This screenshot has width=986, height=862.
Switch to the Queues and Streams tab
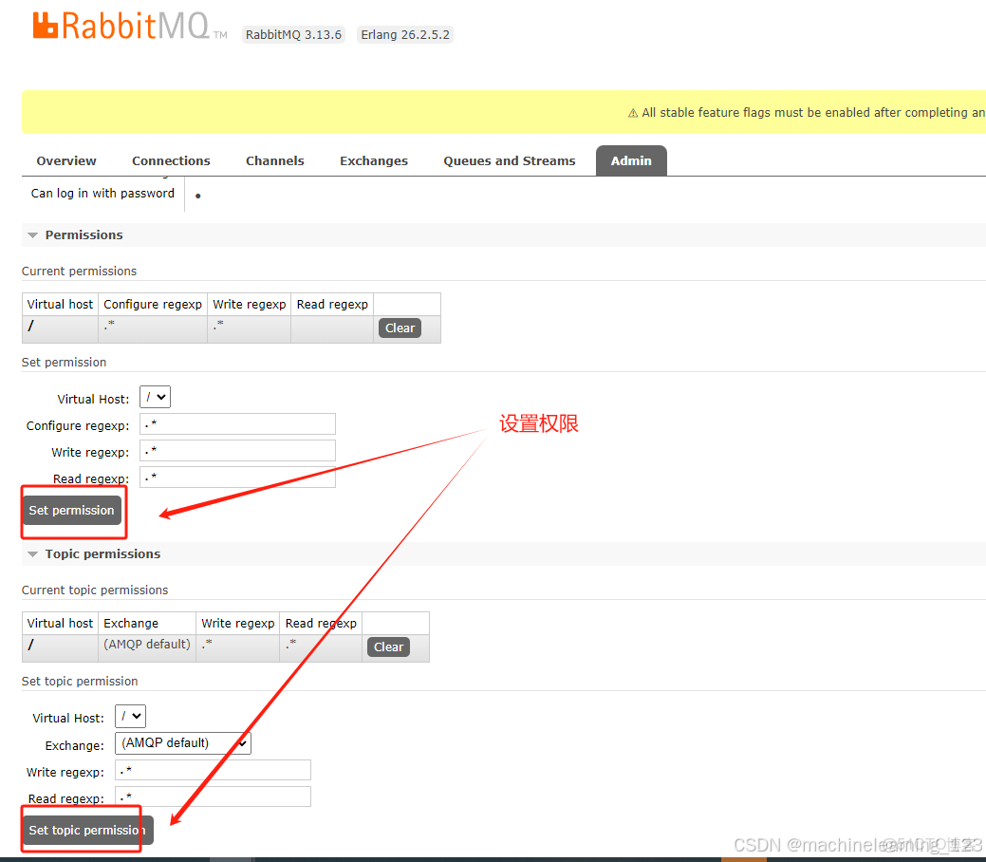tap(509, 160)
